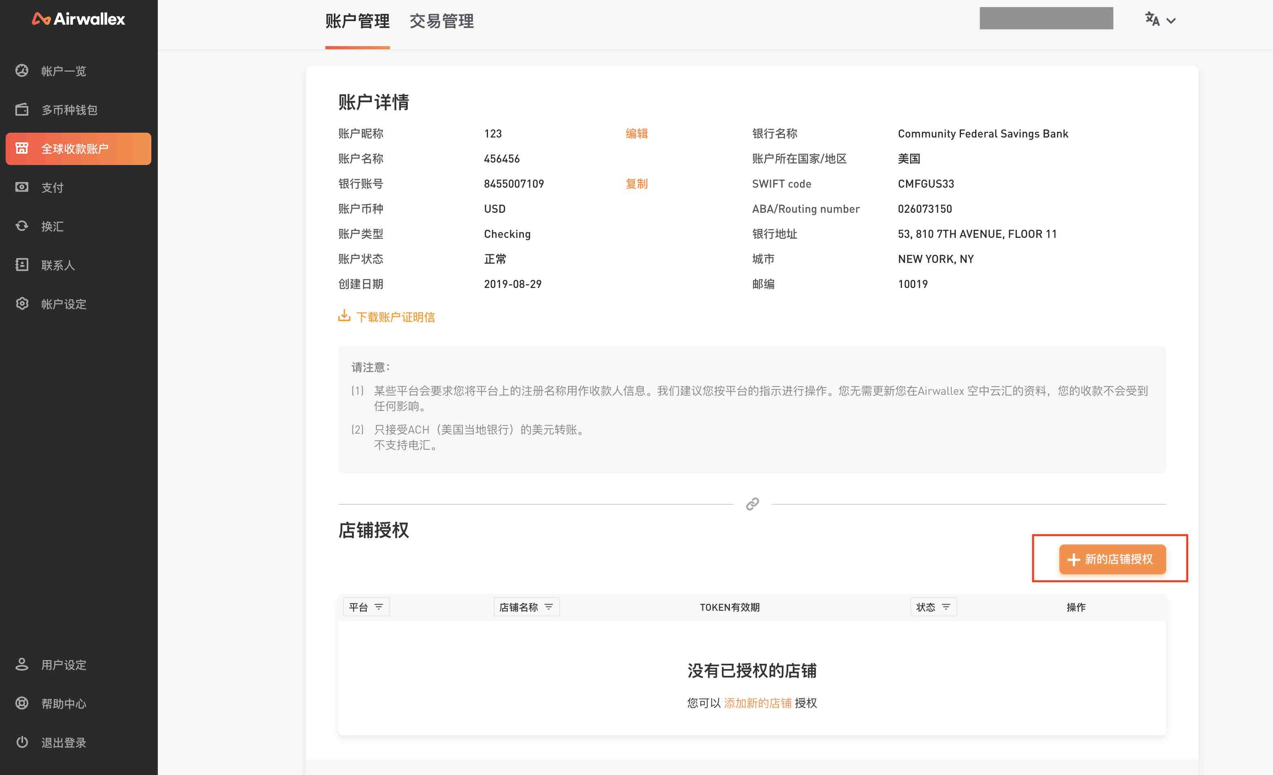Click account nickname value 123

tap(493, 133)
